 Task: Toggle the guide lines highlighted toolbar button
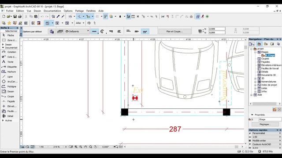click(79, 17)
